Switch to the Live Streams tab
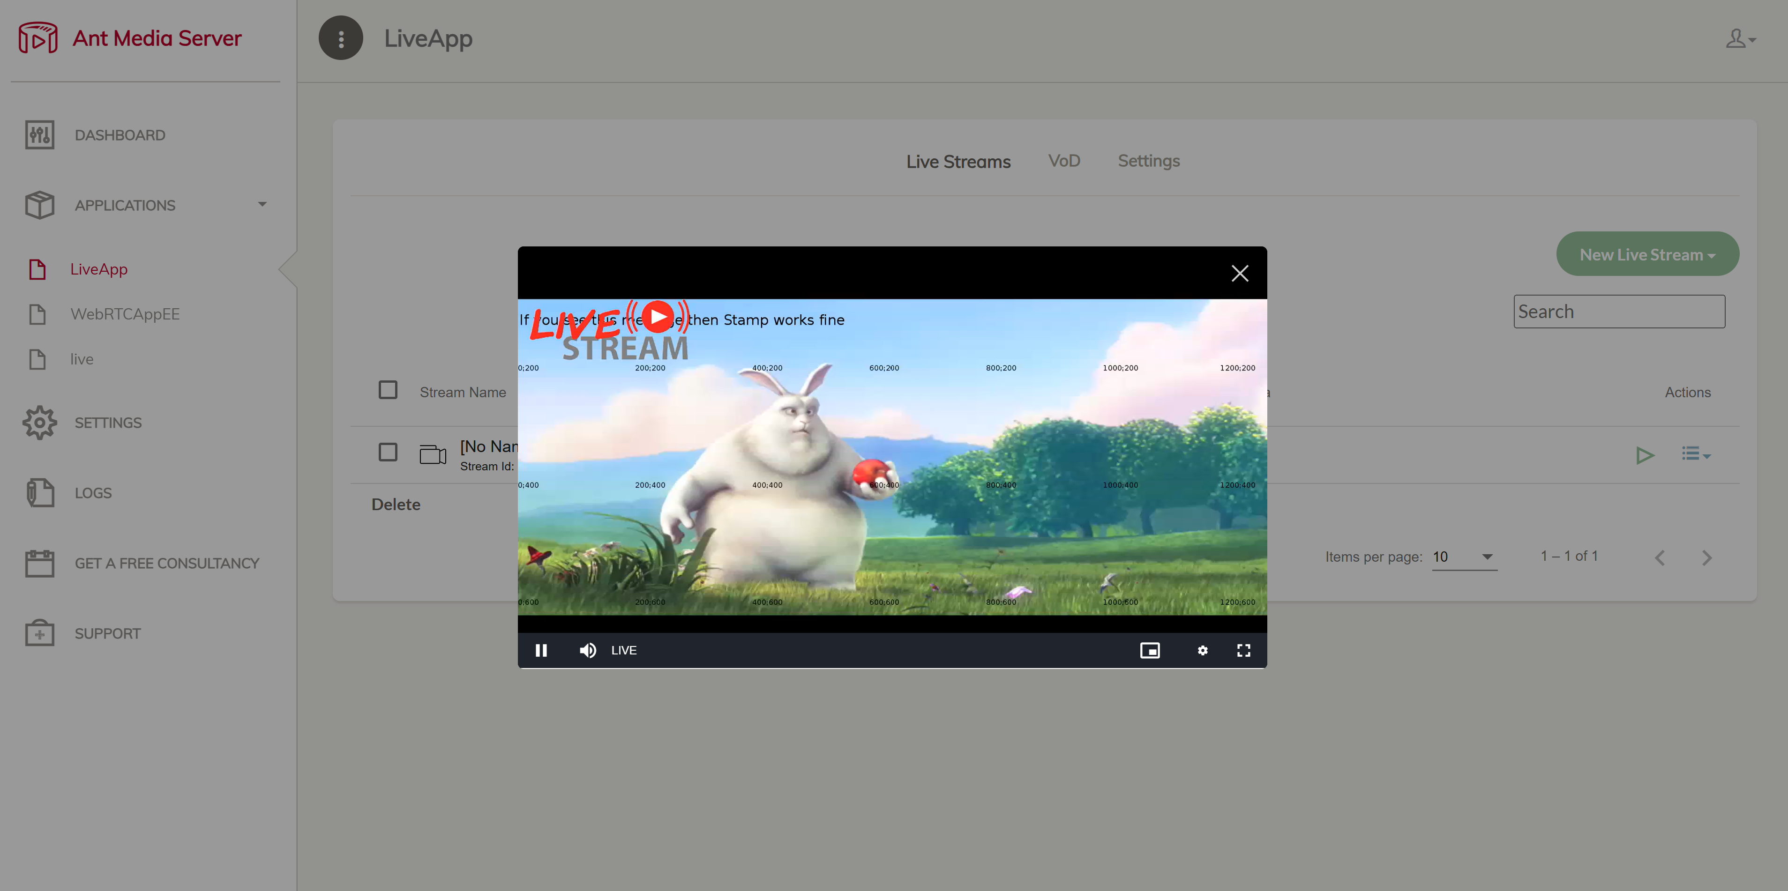The height and width of the screenshot is (891, 1788). [x=958, y=162]
